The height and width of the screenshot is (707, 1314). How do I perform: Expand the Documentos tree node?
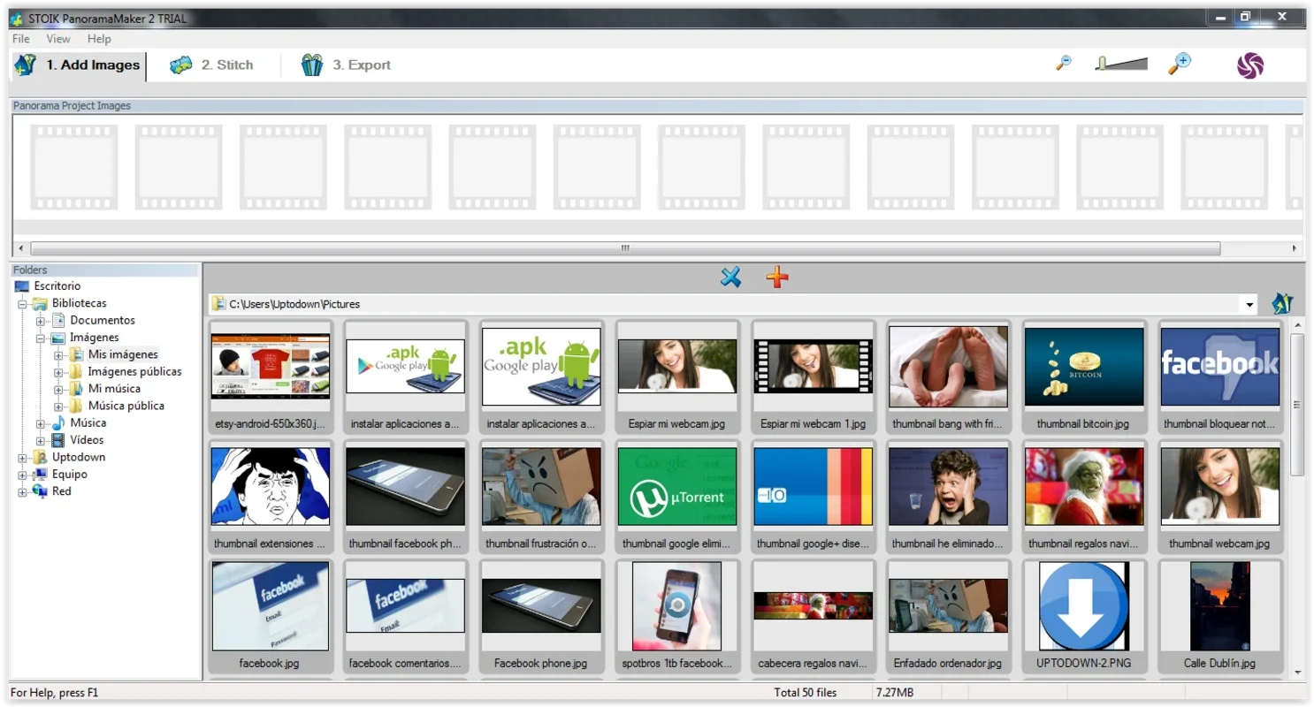(x=41, y=321)
